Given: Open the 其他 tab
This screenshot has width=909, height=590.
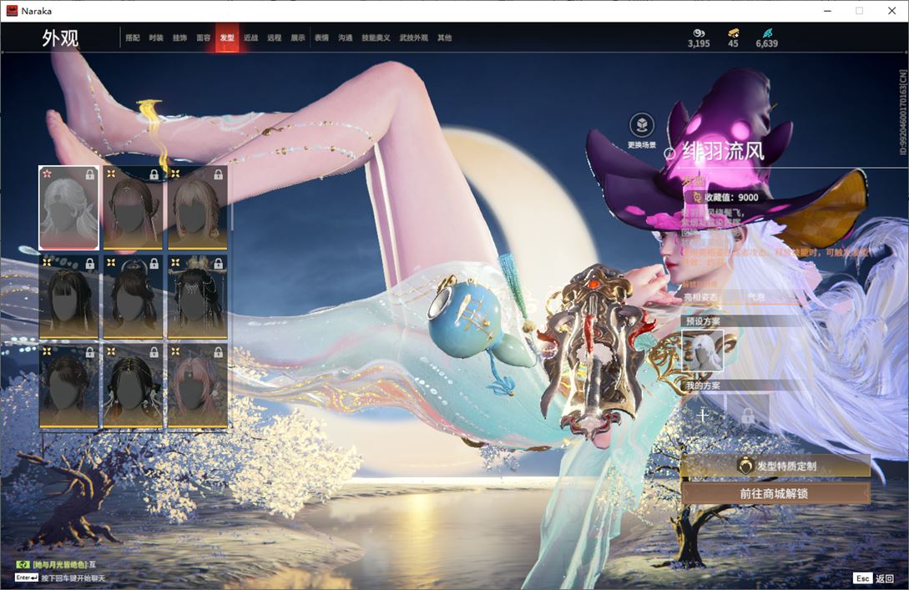Looking at the screenshot, I should (x=445, y=38).
